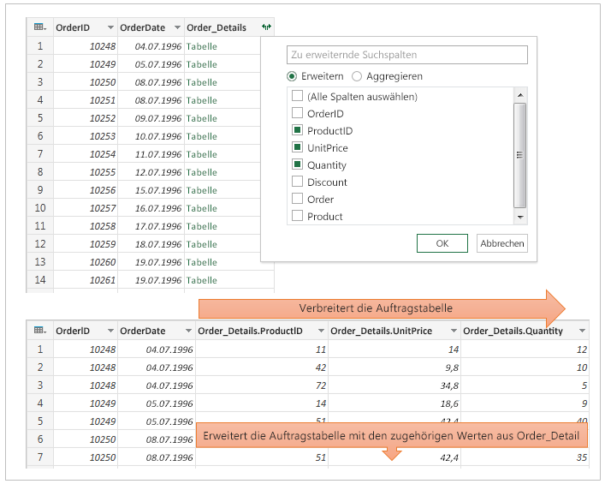The width and height of the screenshot is (605, 484).
Task: Open the Order_Details.ProductID filter dropdown
Action: click(x=321, y=331)
